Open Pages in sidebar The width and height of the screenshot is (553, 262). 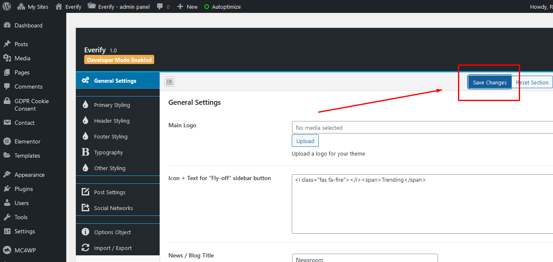click(x=22, y=72)
